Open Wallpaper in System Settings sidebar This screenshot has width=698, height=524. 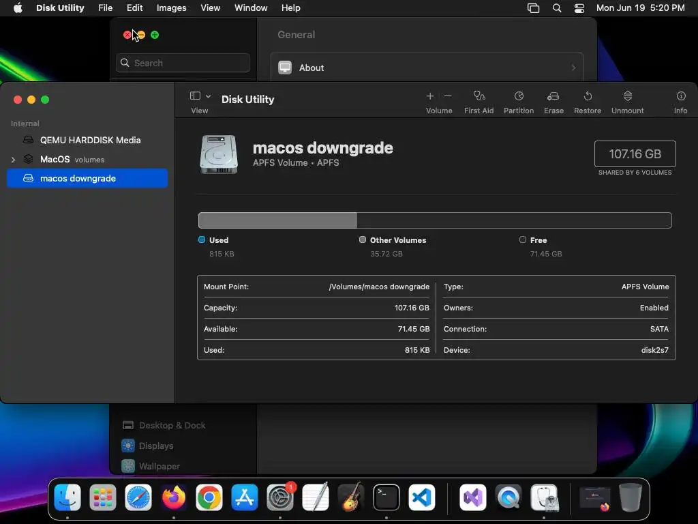tap(151, 466)
